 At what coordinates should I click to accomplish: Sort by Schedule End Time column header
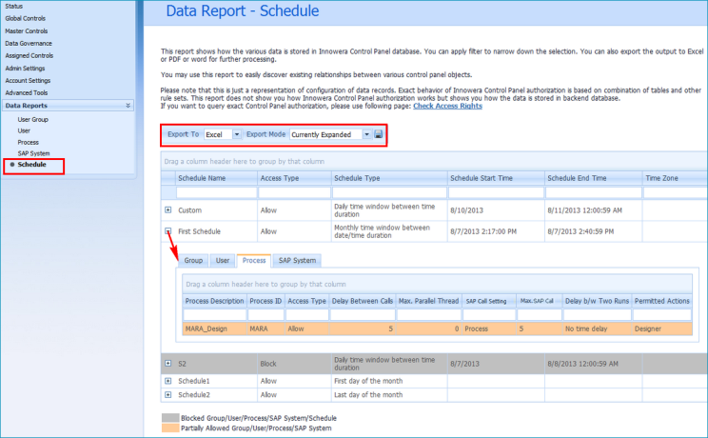pyautogui.click(x=593, y=178)
